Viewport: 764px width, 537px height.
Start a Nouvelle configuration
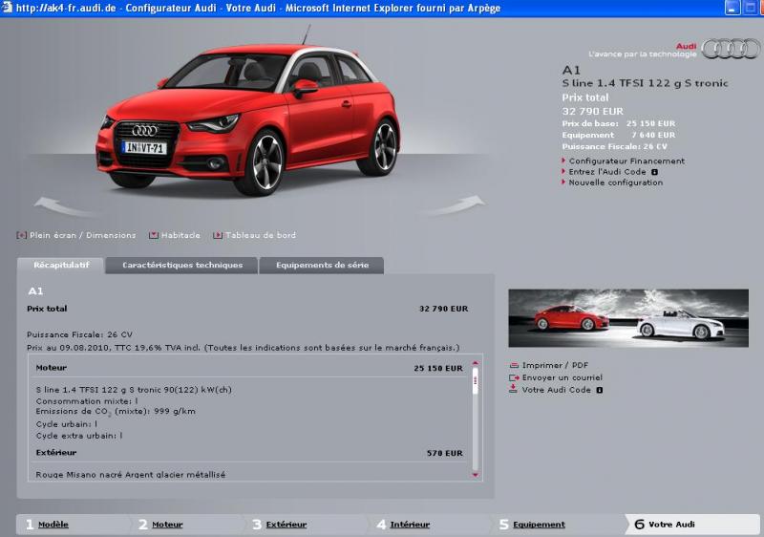pos(615,183)
